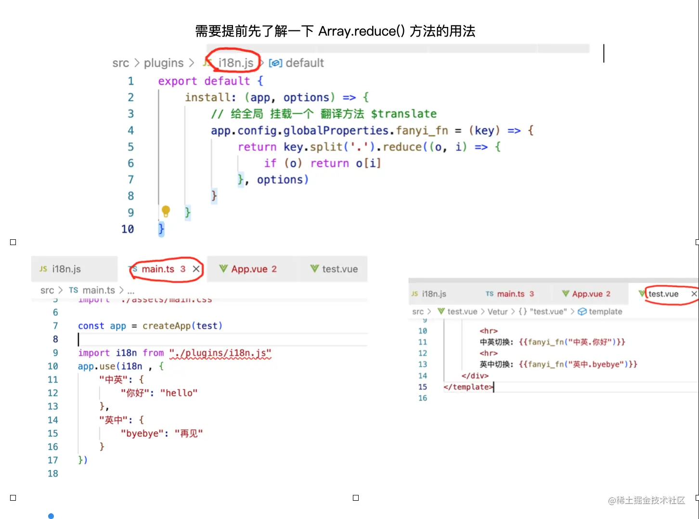Click the JS icon on i18n.js tab in the test.vue editor

[414, 294]
